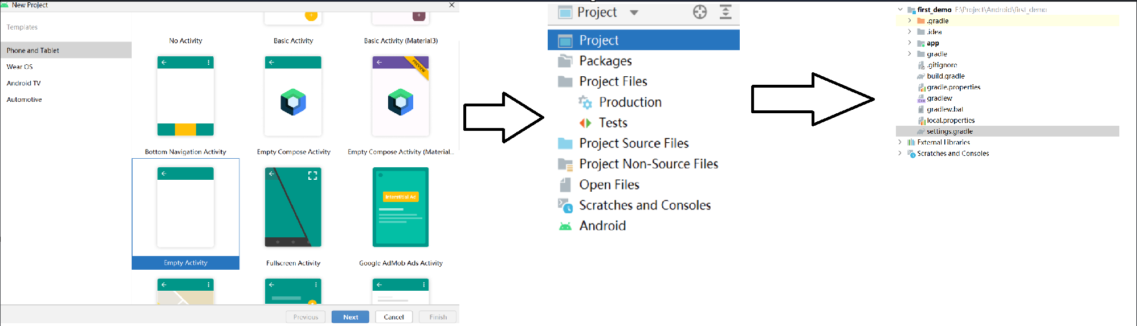This screenshot has width=1137, height=326.
Task: Select the local.properties file
Action: 951,120
